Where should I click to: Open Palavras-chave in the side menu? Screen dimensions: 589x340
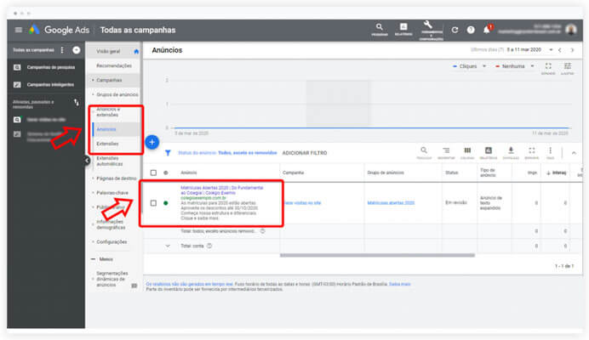point(112,193)
